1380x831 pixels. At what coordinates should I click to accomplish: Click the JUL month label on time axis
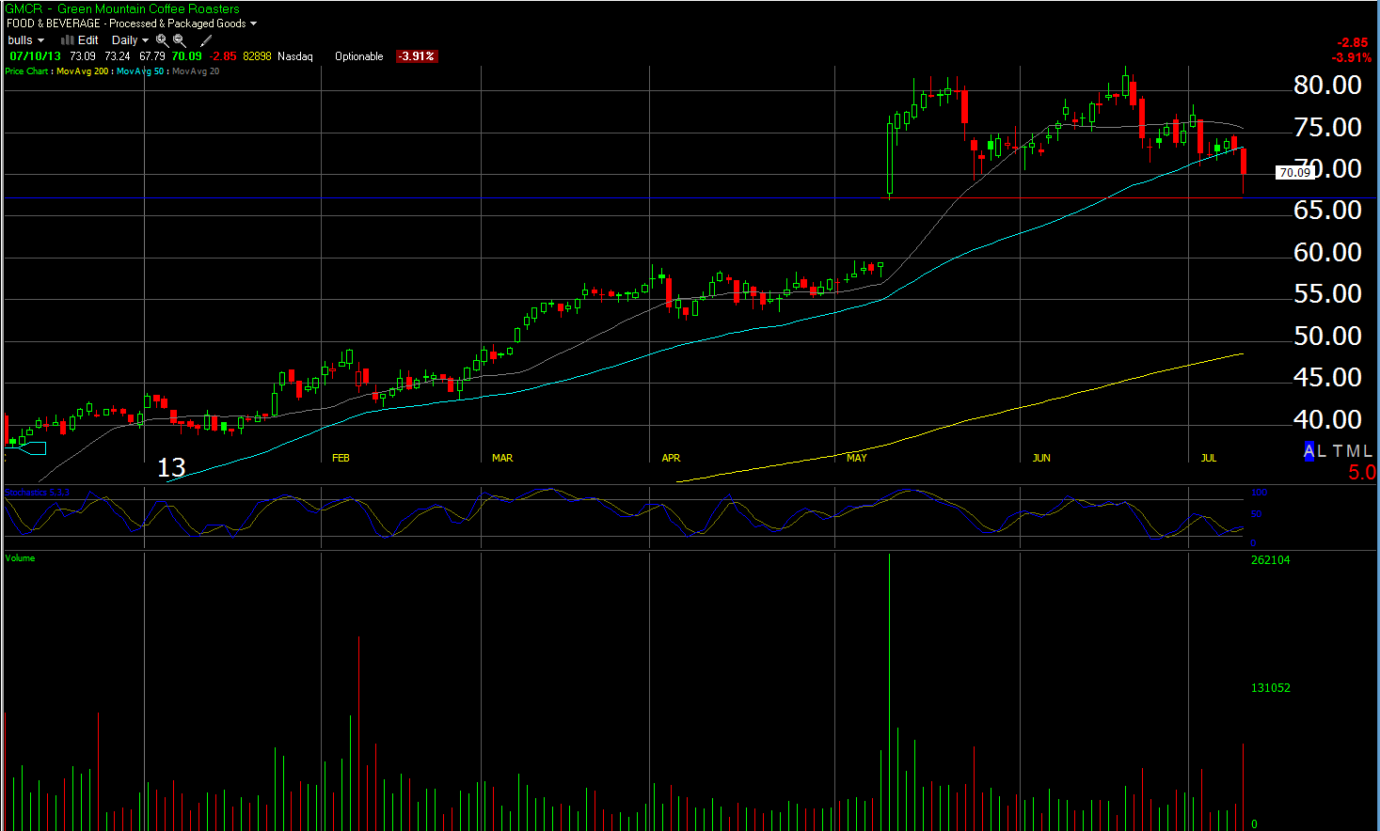tap(1209, 458)
